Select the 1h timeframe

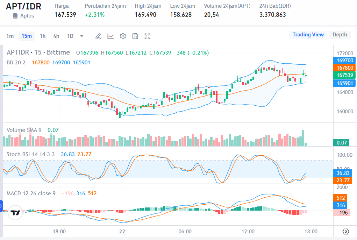(x=43, y=36)
